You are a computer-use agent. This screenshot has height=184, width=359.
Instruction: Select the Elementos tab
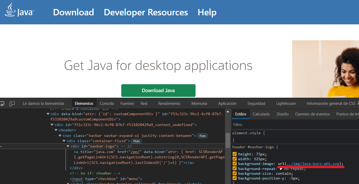[x=84, y=104]
